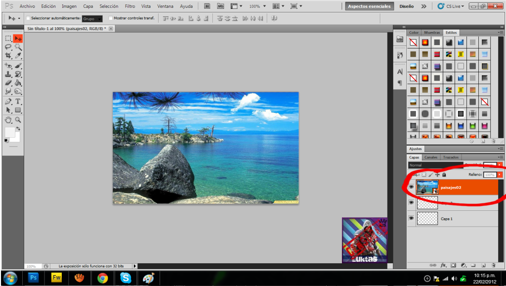Image resolution: width=506 pixels, height=286 pixels.
Task: Select the Pen tool
Action: pyautogui.click(x=8, y=101)
